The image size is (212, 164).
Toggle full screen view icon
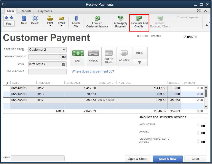pyautogui.click(x=199, y=11)
